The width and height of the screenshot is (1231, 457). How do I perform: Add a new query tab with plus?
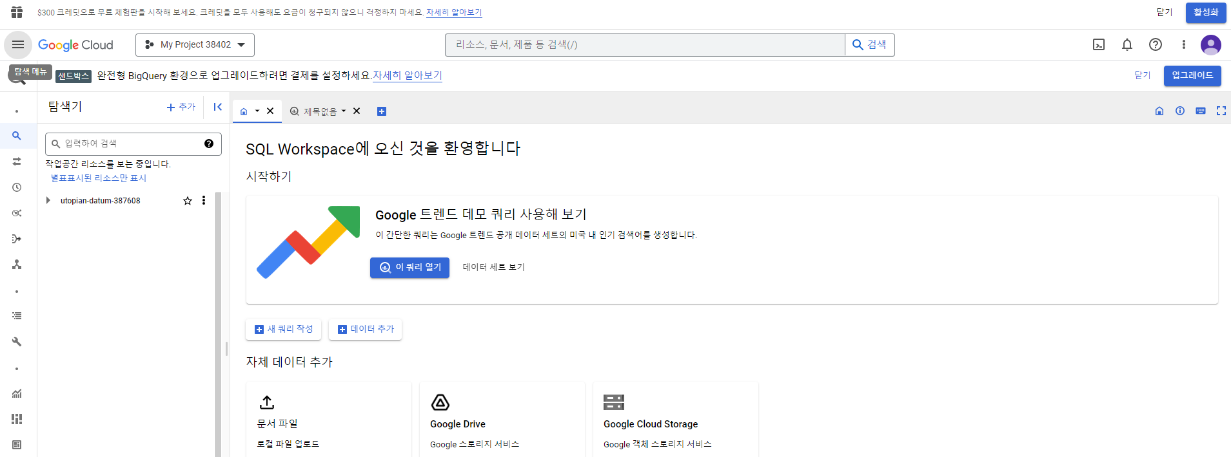(382, 111)
